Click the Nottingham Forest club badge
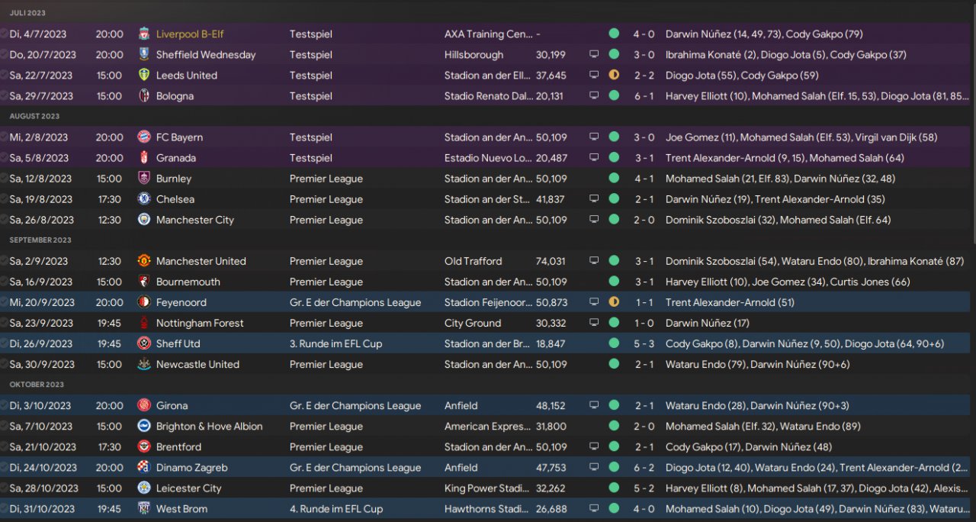This screenshot has height=522, width=976. [x=144, y=323]
